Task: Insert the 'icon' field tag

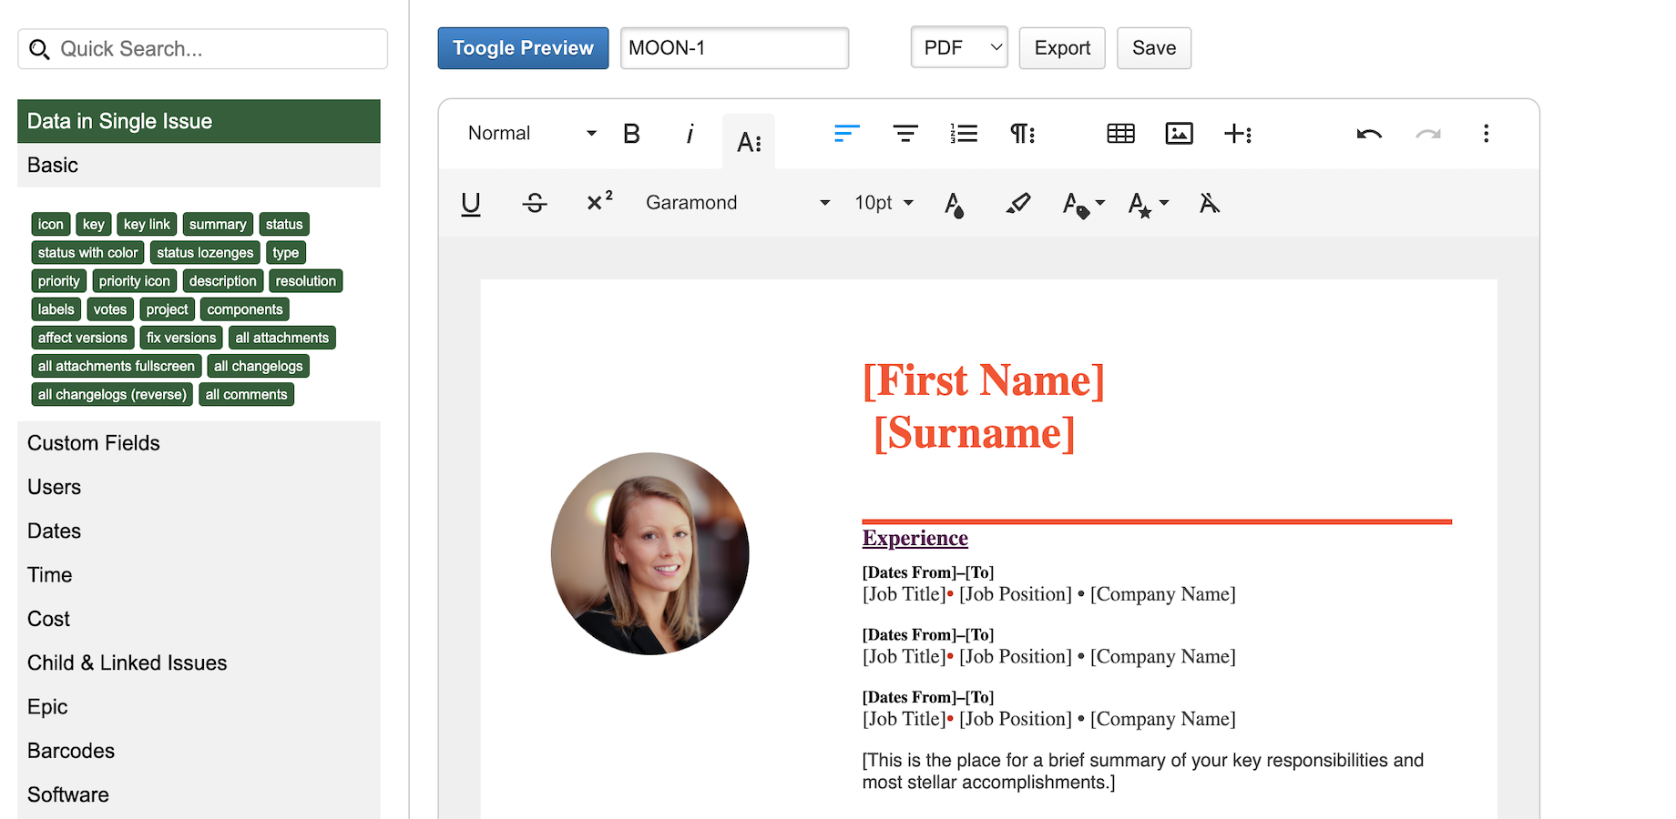Action: 51,224
